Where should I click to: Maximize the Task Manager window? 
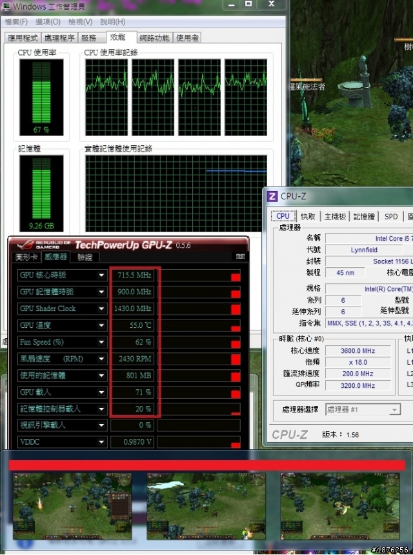point(249,5)
